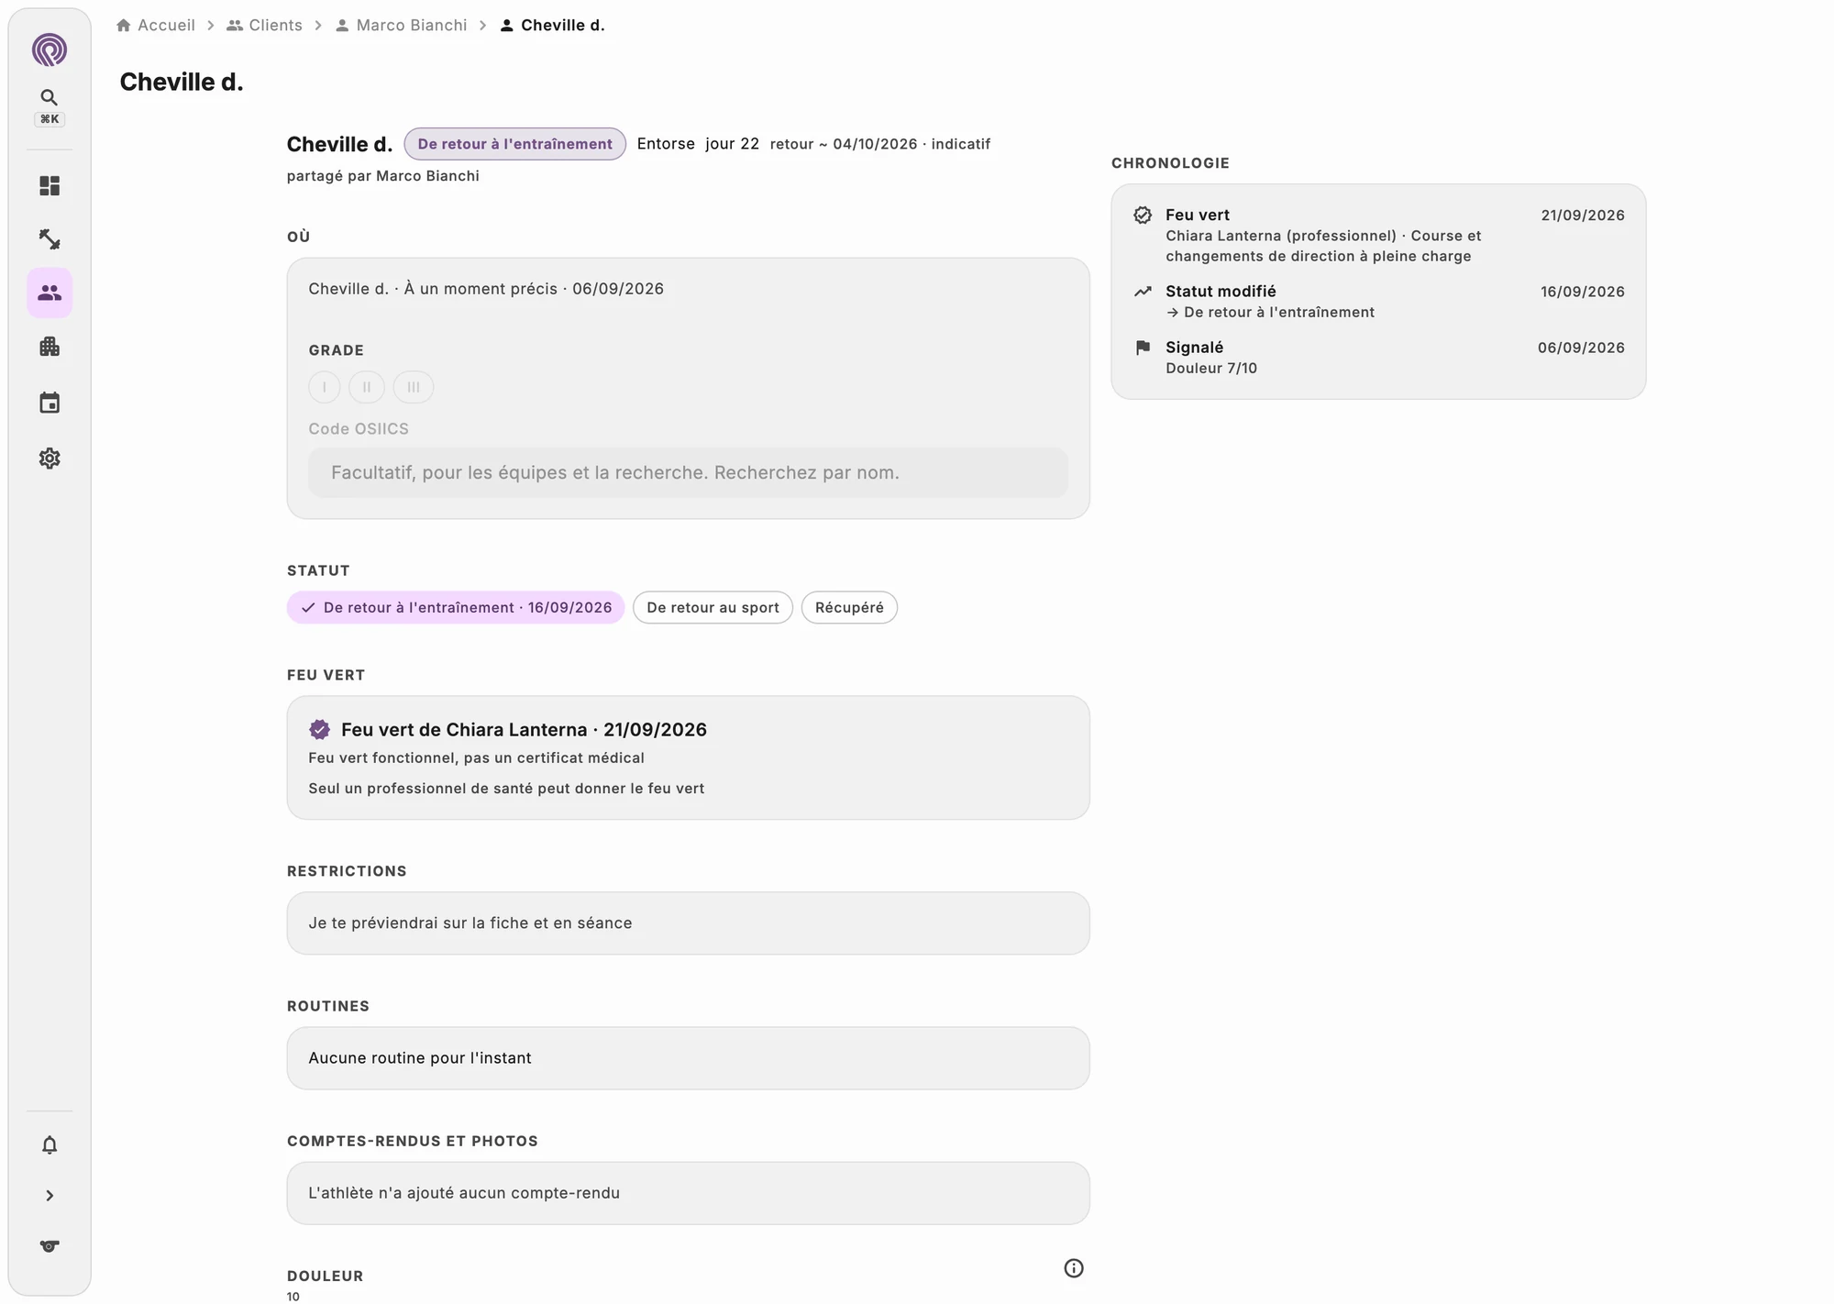Open the dashboard grid icon

pyautogui.click(x=50, y=186)
